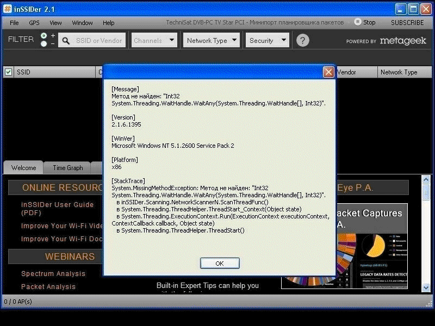Click the Eye P.A. heading
The height and width of the screenshot is (326, 435).
(355, 187)
